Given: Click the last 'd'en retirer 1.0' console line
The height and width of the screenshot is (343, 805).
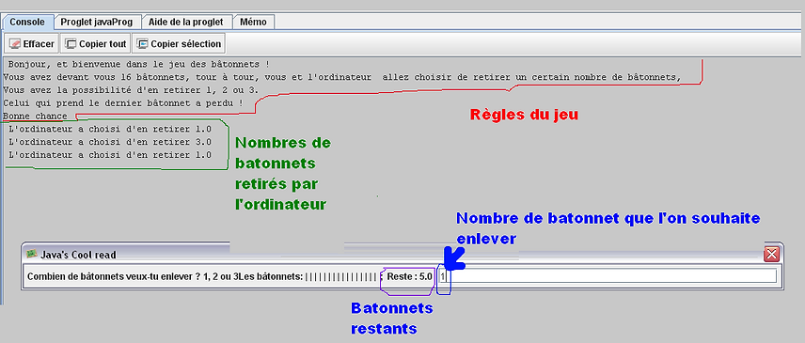Looking at the screenshot, I should (x=110, y=154).
